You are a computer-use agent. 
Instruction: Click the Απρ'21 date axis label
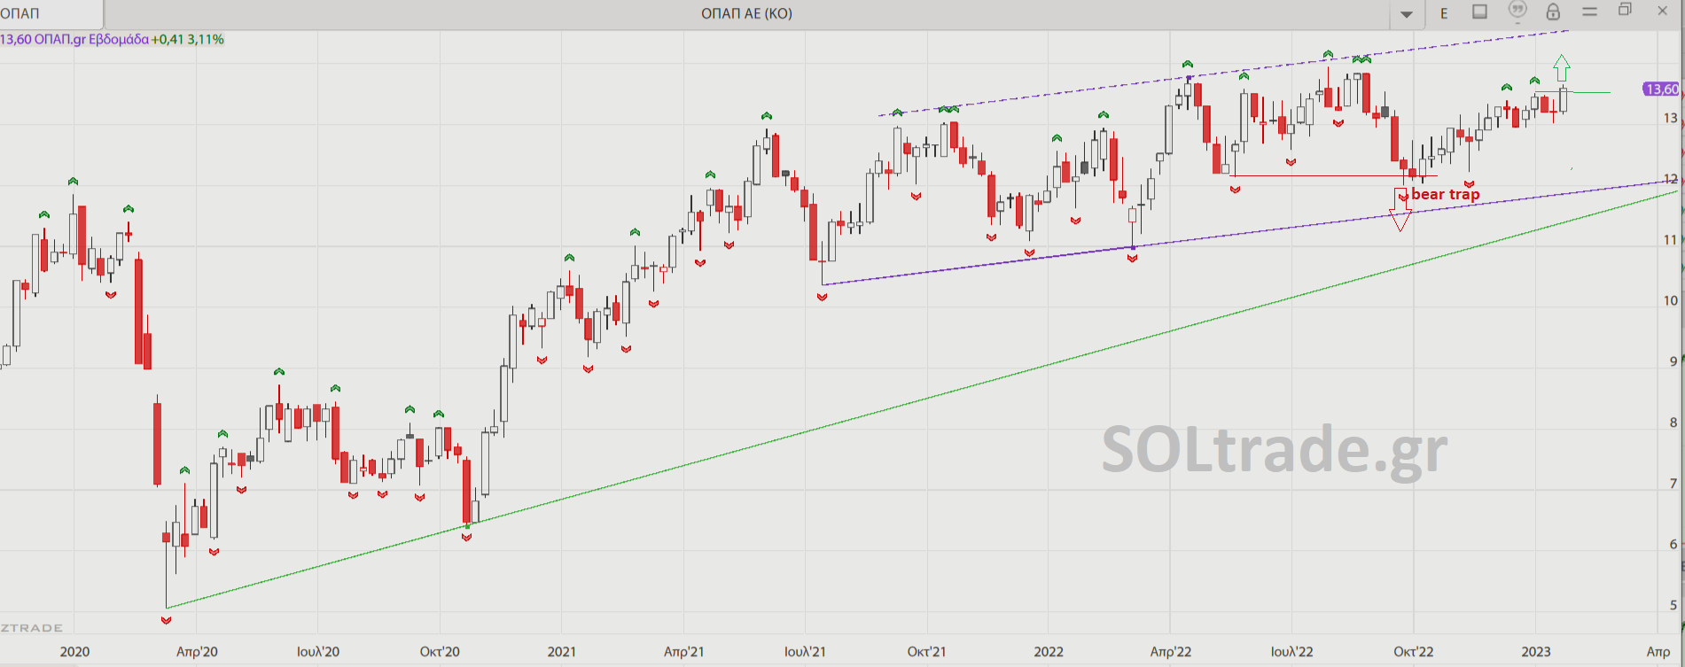click(x=684, y=652)
